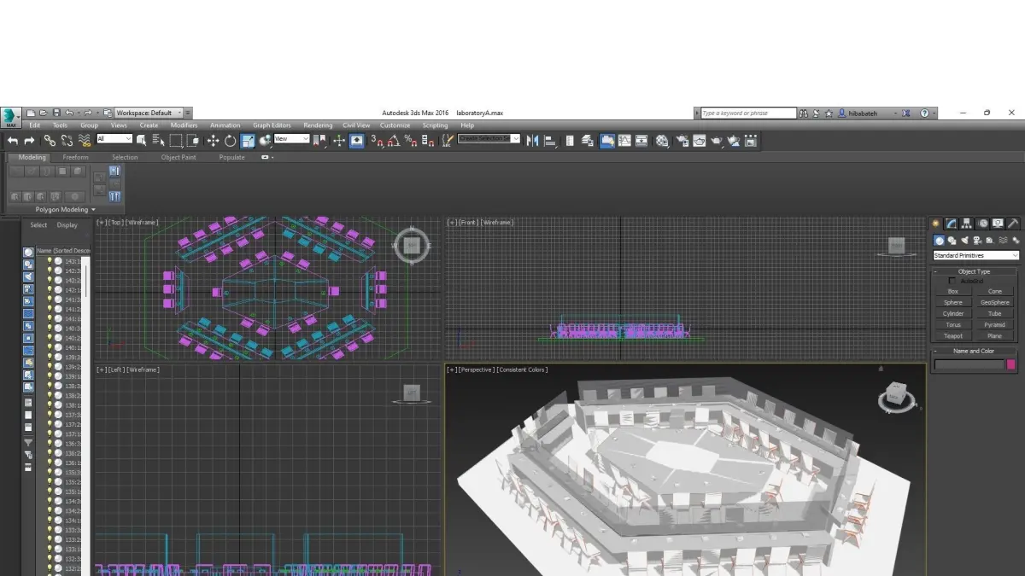Open the All selection filter dropdown
This screenshot has width=1025, height=576.
114,139
